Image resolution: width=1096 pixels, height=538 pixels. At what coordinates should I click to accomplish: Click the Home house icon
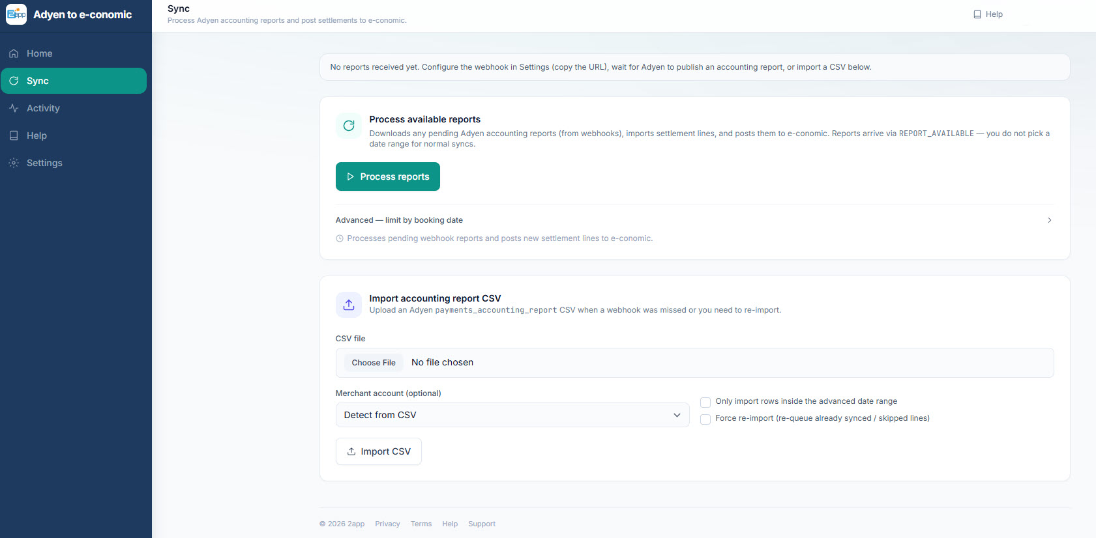[x=14, y=53]
